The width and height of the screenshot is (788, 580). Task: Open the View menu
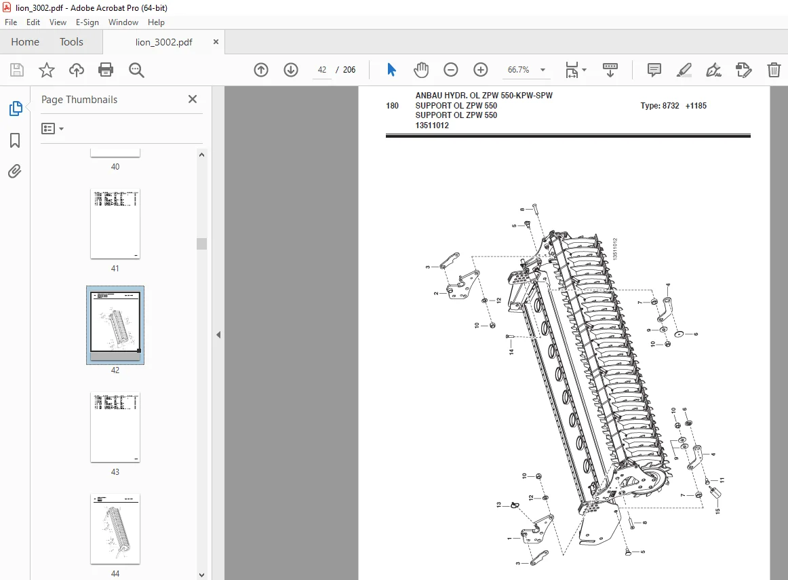click(x=58, y=22)
